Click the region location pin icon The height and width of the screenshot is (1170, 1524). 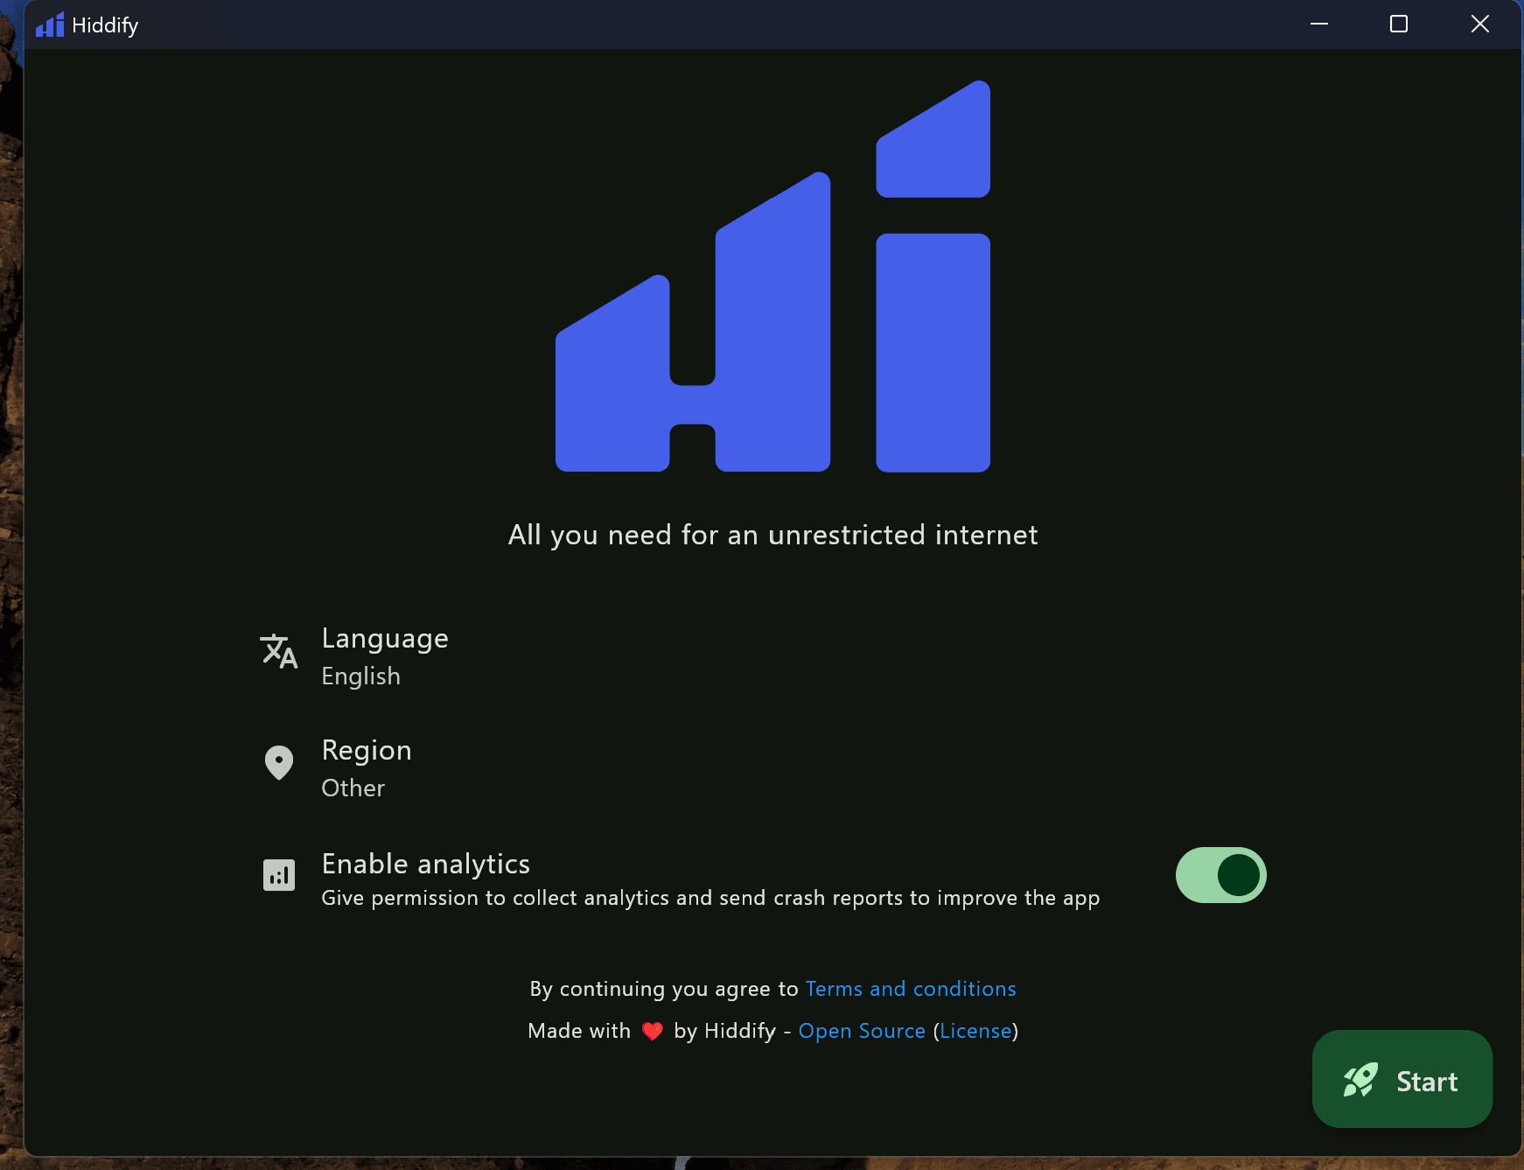[279, 763]
